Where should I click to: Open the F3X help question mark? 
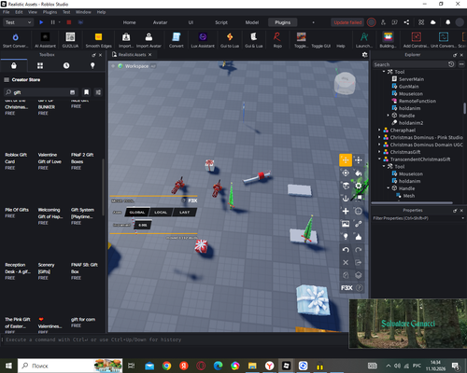(x=359, y=288)
